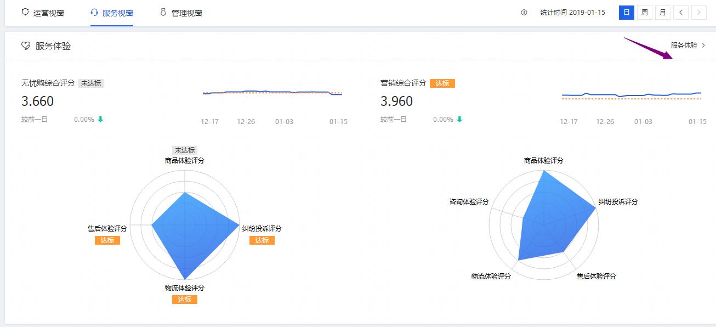Image resolution: width=716 pixels, height=327 pixels.
Task: Click the 无忧购 score trend line chart
Action: pos(272,93)
